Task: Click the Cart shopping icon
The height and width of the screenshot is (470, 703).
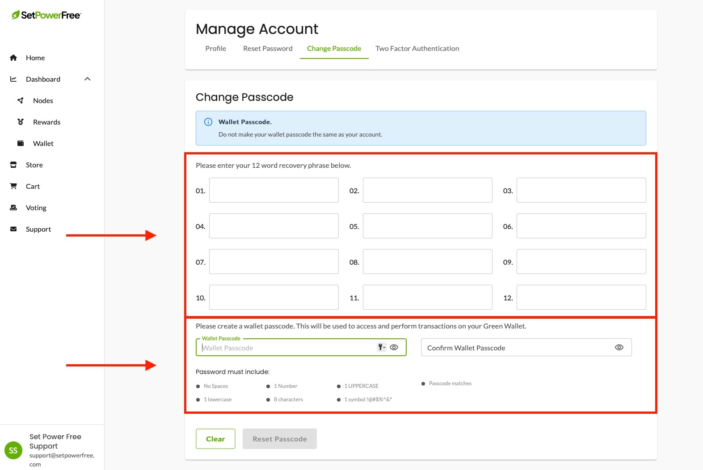Action: click(13, 186)
